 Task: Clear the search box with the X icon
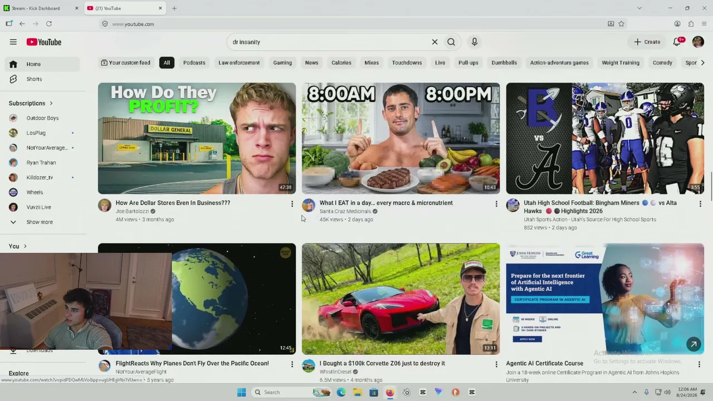[x=434, y=42]
